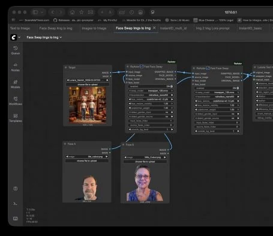Click choose file to upload in Face B node
The width and height of the screenshot is (273, 236).
(145, 162)
